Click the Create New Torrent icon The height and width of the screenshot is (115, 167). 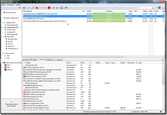point(32,8)
